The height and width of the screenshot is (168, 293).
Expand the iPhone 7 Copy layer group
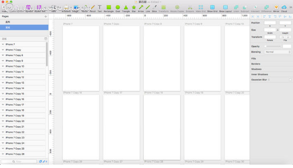[x=3, y=50]
